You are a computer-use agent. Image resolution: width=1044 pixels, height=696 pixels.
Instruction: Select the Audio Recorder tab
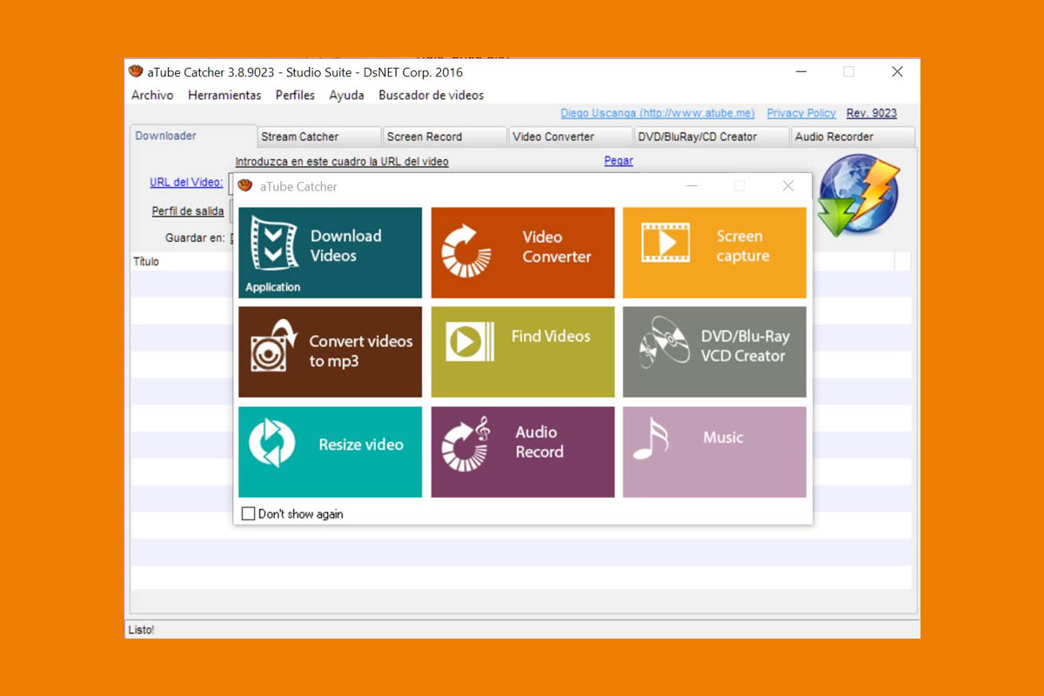834,137
